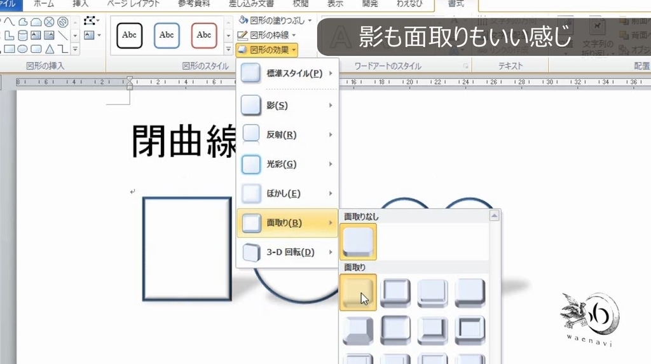Select the cylinder (Can) shape
Screen dimensions: 651x364
(23, 36)
